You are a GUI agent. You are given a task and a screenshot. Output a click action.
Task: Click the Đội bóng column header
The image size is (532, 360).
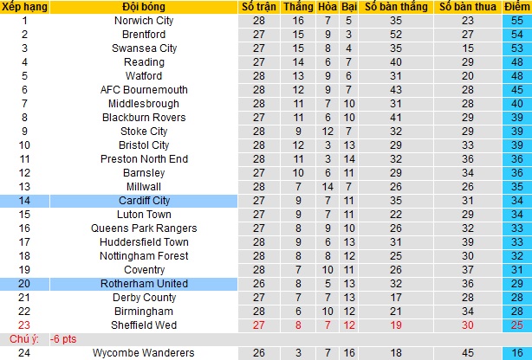pyautogui.click(x=144, y=7)
